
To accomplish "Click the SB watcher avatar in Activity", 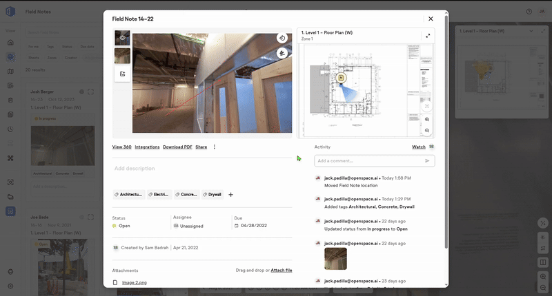I will 431,147.
